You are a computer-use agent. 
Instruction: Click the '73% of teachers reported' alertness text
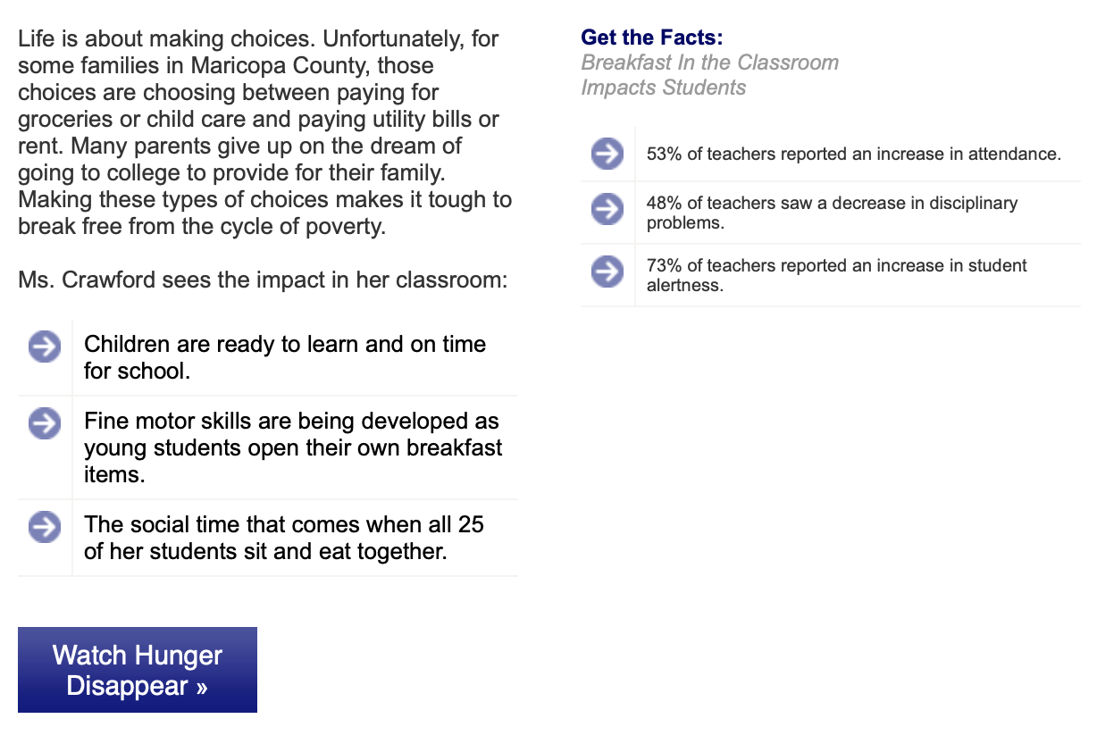[836, 275]
